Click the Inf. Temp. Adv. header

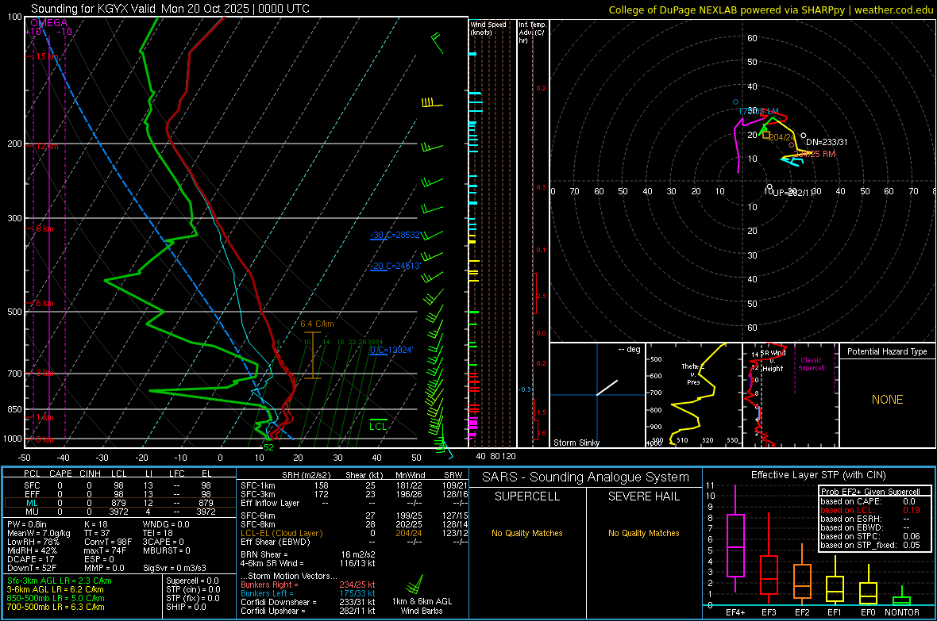point(533,33)
